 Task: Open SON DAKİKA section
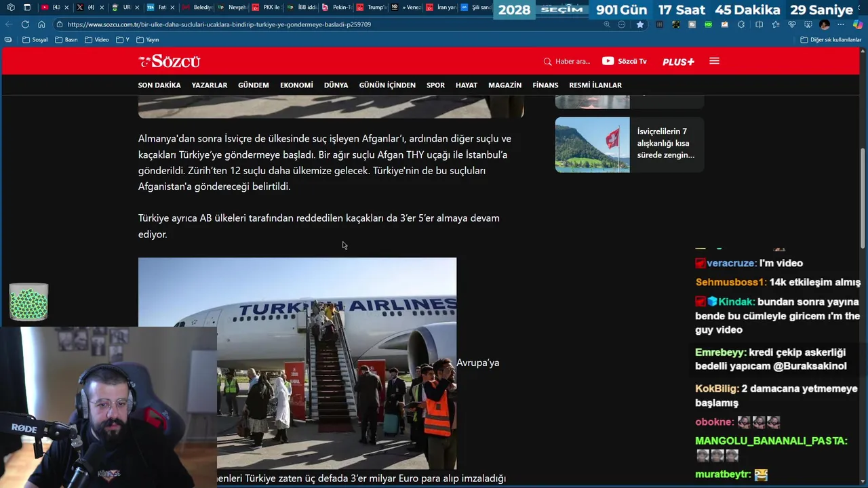click(x=159, y=85)
